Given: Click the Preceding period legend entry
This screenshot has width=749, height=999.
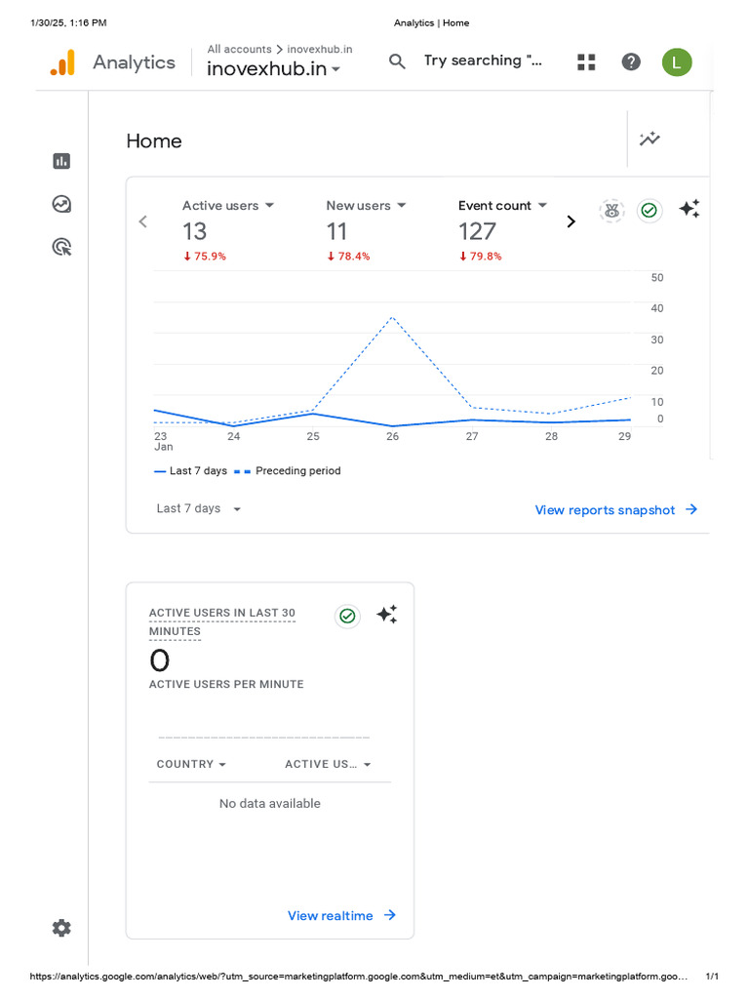Looking at the screenshot, I should click(x=288, y=471).
